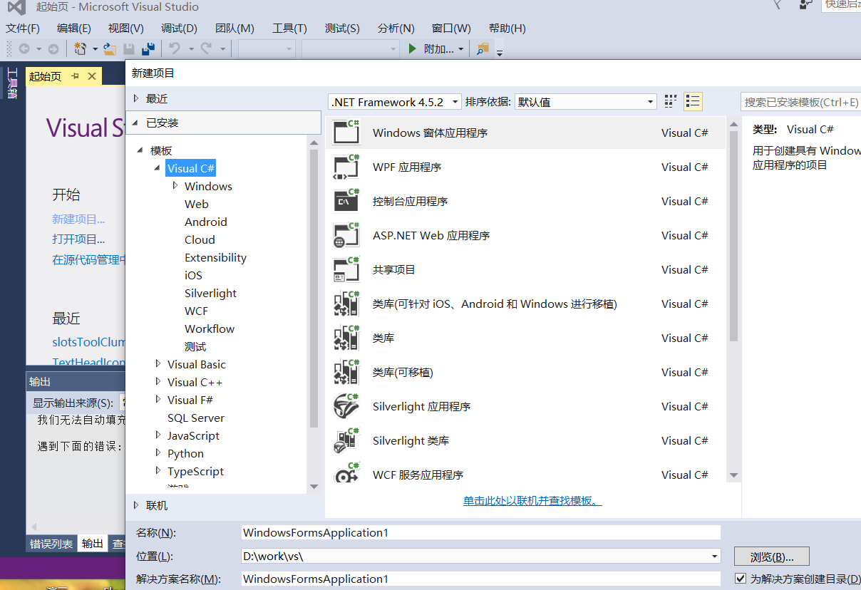The height and width of the screenshot is (590, 861).
Task: Expand the Visual C++ tree node
Action: coord(158,382)
